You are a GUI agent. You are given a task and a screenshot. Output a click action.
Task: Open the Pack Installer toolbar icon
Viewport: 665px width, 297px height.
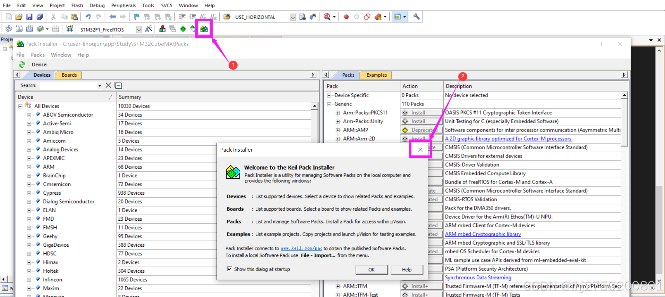(x=204, y=29)
